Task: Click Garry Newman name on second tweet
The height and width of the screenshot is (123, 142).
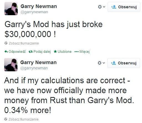Action: (x=38, y=62)
